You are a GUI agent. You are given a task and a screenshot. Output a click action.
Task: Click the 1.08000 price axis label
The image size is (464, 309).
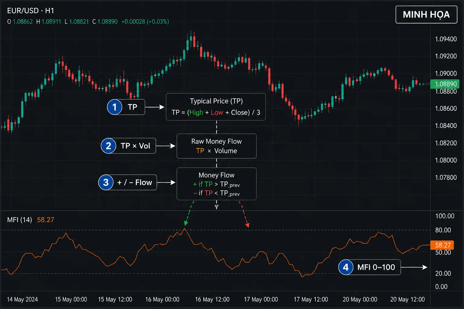446,160
